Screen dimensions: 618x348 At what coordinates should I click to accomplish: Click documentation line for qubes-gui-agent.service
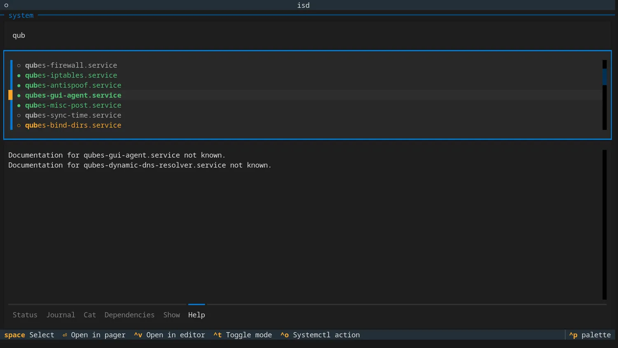[x=117, y=155]
